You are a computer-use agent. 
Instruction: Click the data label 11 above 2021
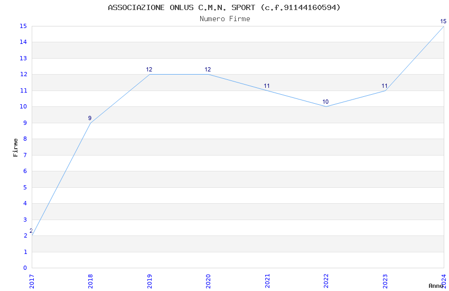(267, 86)
